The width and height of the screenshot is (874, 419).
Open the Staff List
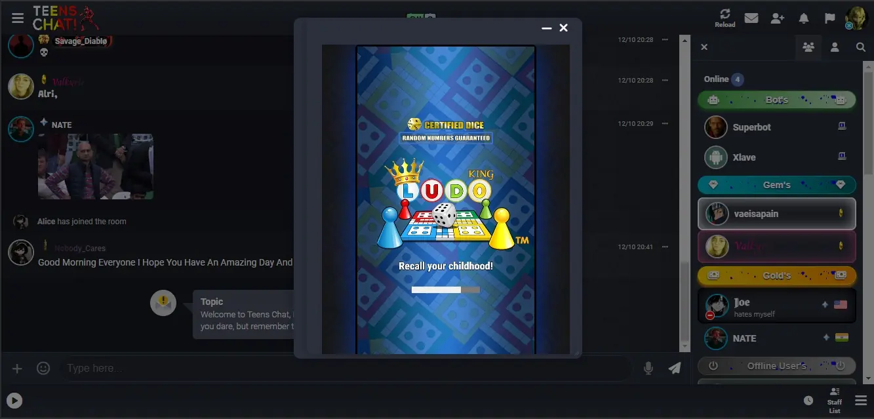835,401
